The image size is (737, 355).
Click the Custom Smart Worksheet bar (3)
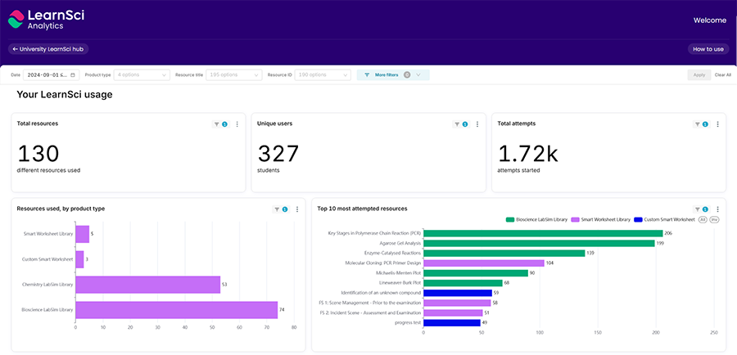(x=79, y=259)
